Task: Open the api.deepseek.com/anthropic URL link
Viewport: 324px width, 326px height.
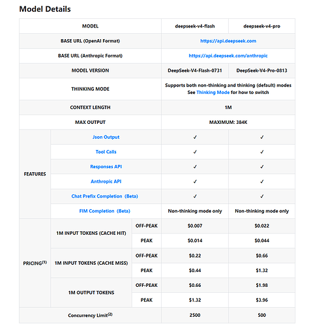Action: pyautogui.click(x=228, y=55)
